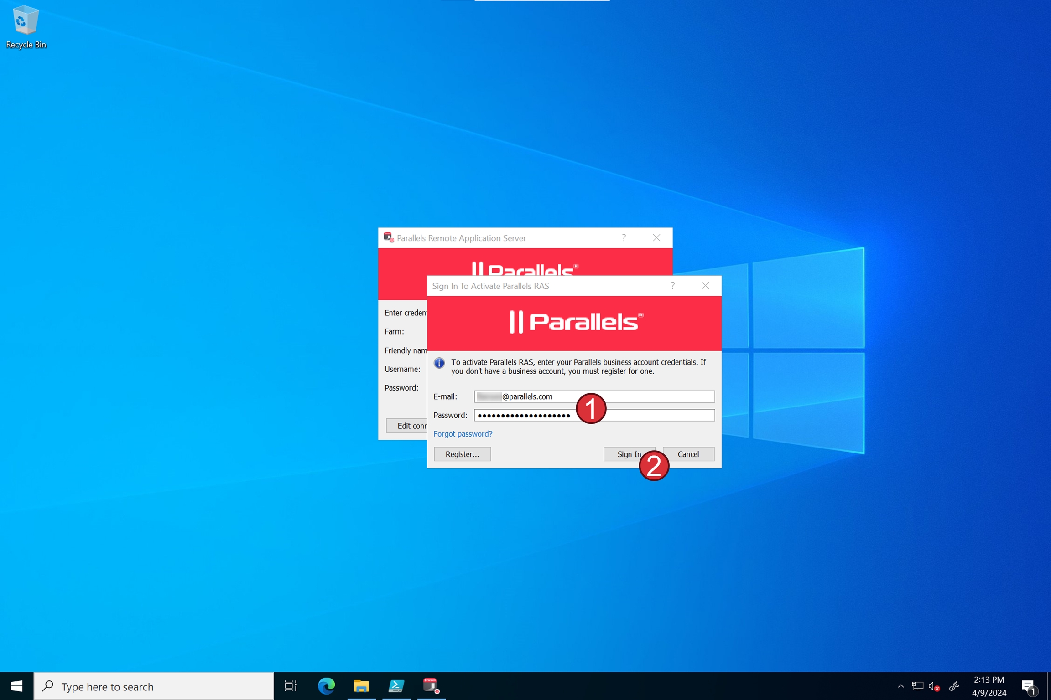Screen dimensions: 1051x700
Task: Click the Windows Start button
Action: 16,686
